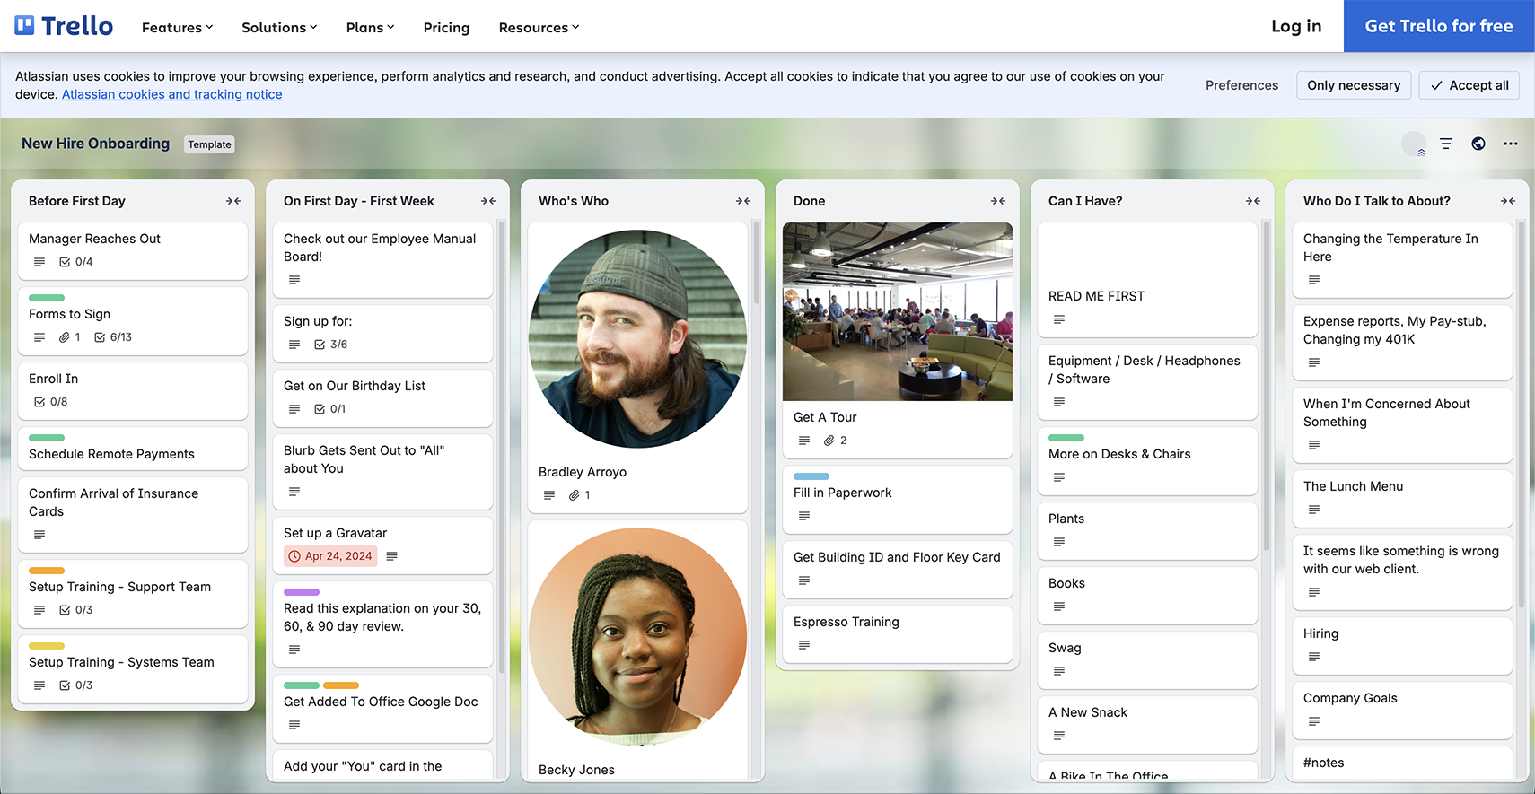Screen dimensions: 1535x794
Task: Click attachment icon on Bradley Arroyo card
Action: point(575,495)
